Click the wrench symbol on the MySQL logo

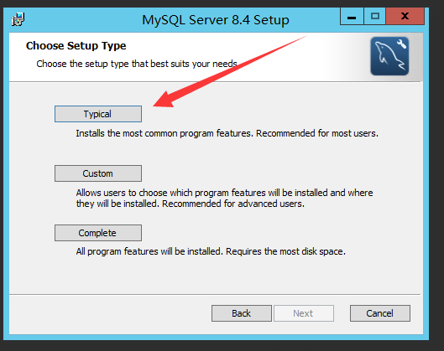tap(401, 44)
